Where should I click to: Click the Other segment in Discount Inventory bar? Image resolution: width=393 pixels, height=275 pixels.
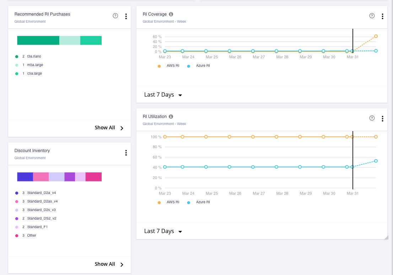point(93,177)
